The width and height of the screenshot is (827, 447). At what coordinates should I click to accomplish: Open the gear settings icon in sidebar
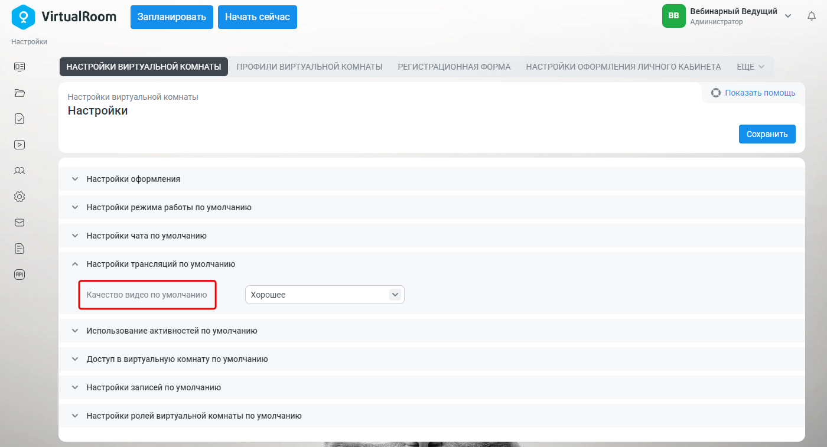(x=19, y=197)
